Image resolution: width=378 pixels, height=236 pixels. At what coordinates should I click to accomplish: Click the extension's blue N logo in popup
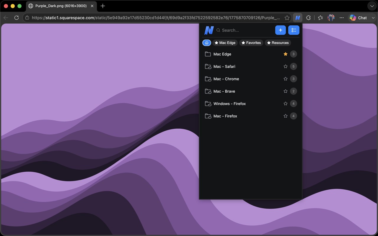tap(209, 30)
